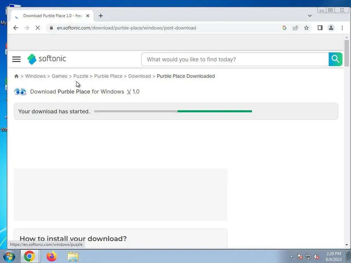Image resolution: width=351 pixels, height=263 pixels.
Task: Click the download progress bar
Action: tap(173, 111)
